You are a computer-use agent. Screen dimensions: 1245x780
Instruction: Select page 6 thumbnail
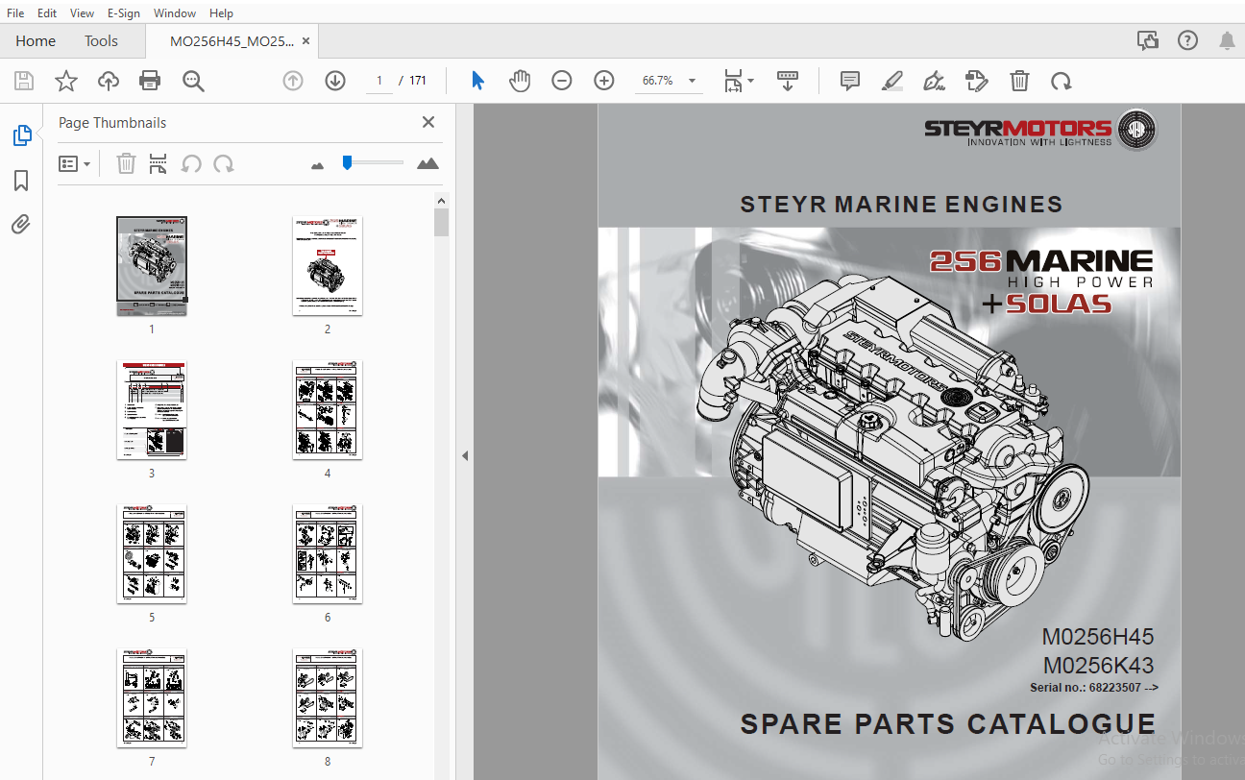(x=328, y=554)
